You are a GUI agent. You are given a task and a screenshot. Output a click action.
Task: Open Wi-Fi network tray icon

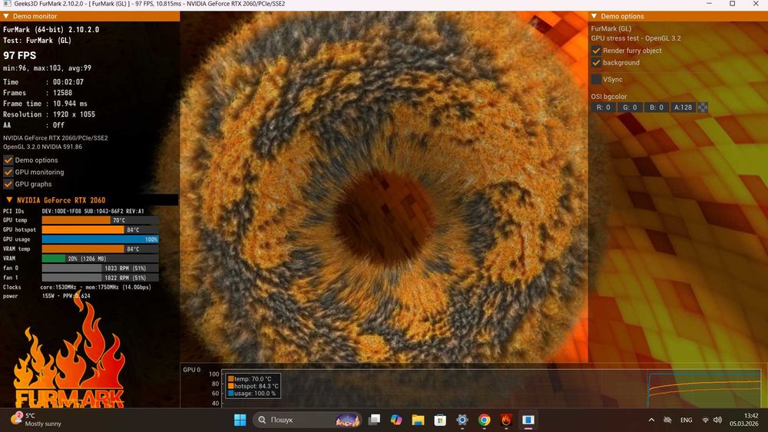pyautogui.click(x=705, y=420)
